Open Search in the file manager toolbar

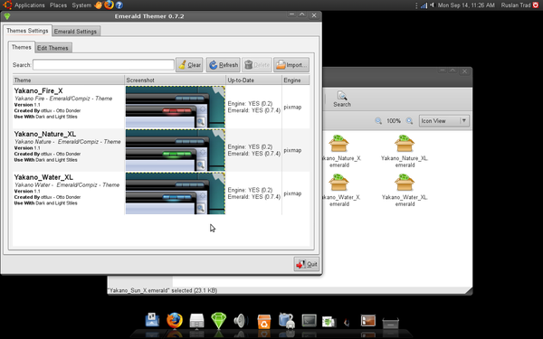(x=342, y=99)
